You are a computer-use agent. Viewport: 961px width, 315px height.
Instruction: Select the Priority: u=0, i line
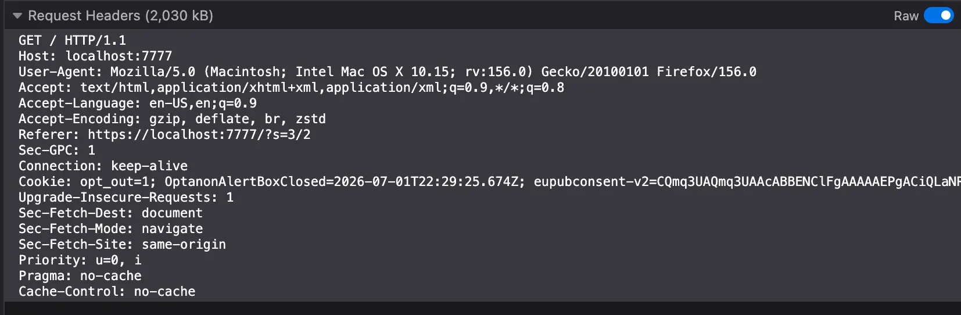point(80,260)
